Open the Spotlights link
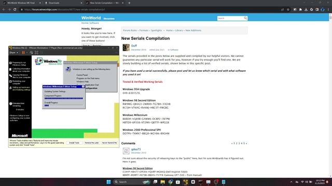Image resolution: width=332 pixels, height=186 pixels. (156, 30)
